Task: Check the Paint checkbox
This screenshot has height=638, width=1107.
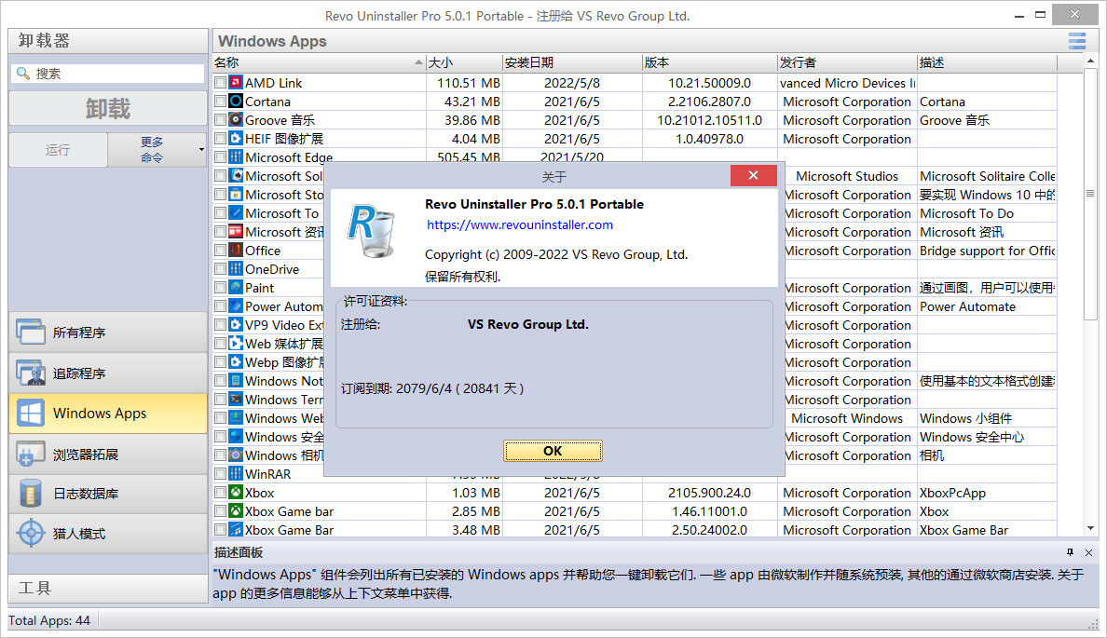Action: (x=220, y=288)
